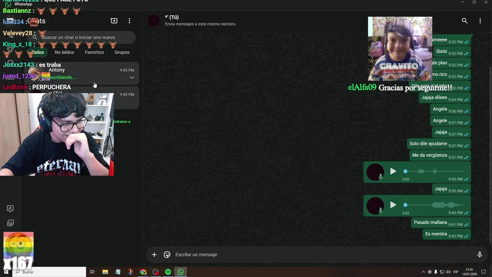Viewport: 492px width, 277px height.
Task: Seek the 0:02 voice message waveform
Action: [x=434, y=205]
